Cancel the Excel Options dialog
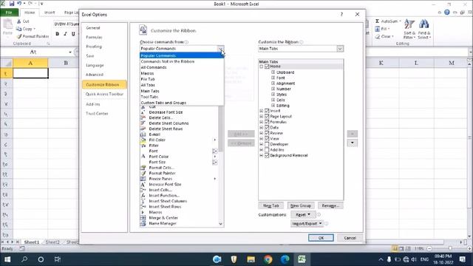 pyautogui.click(x=350, y=238)
